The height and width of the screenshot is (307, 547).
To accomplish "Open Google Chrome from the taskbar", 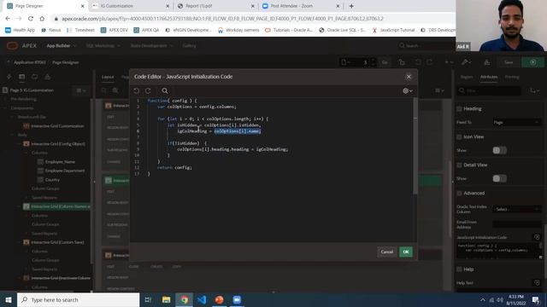I will (185, 299).
